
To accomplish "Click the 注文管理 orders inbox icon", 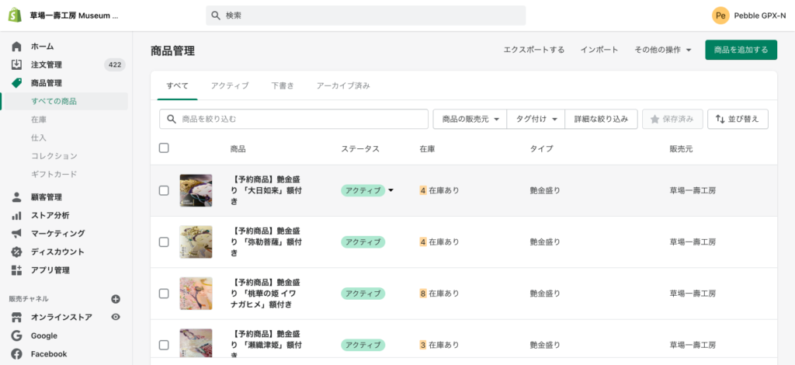I will pyautogui.click(x=16, y=64).
